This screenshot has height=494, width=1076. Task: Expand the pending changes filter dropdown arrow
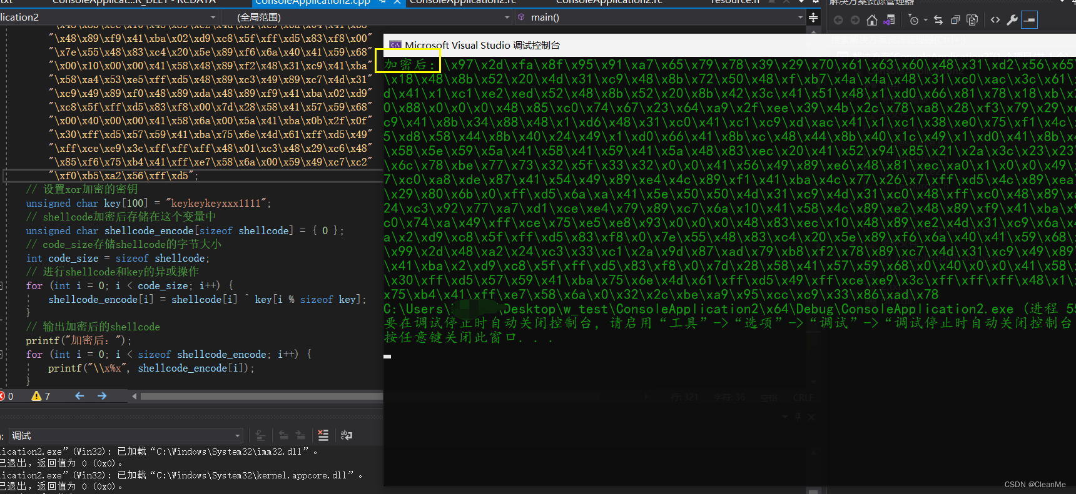click(x=925, y=21)
